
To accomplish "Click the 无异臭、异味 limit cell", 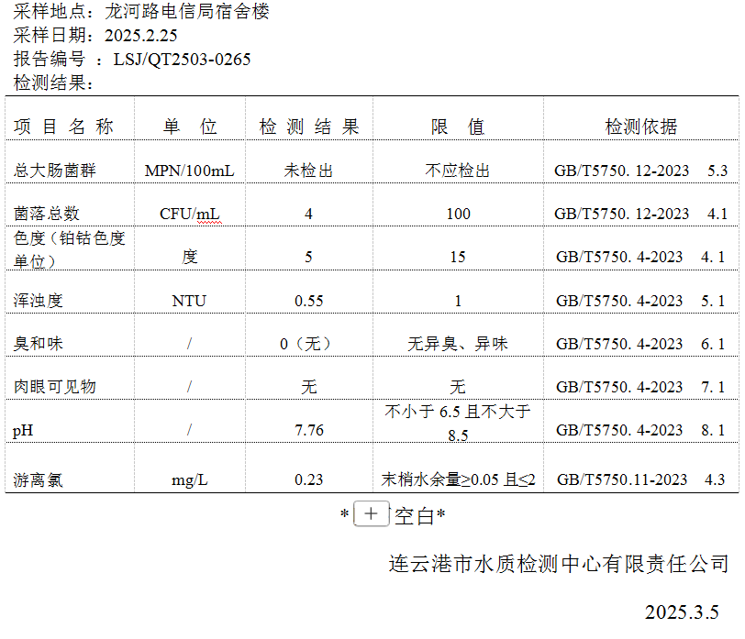I will point(458,344).
